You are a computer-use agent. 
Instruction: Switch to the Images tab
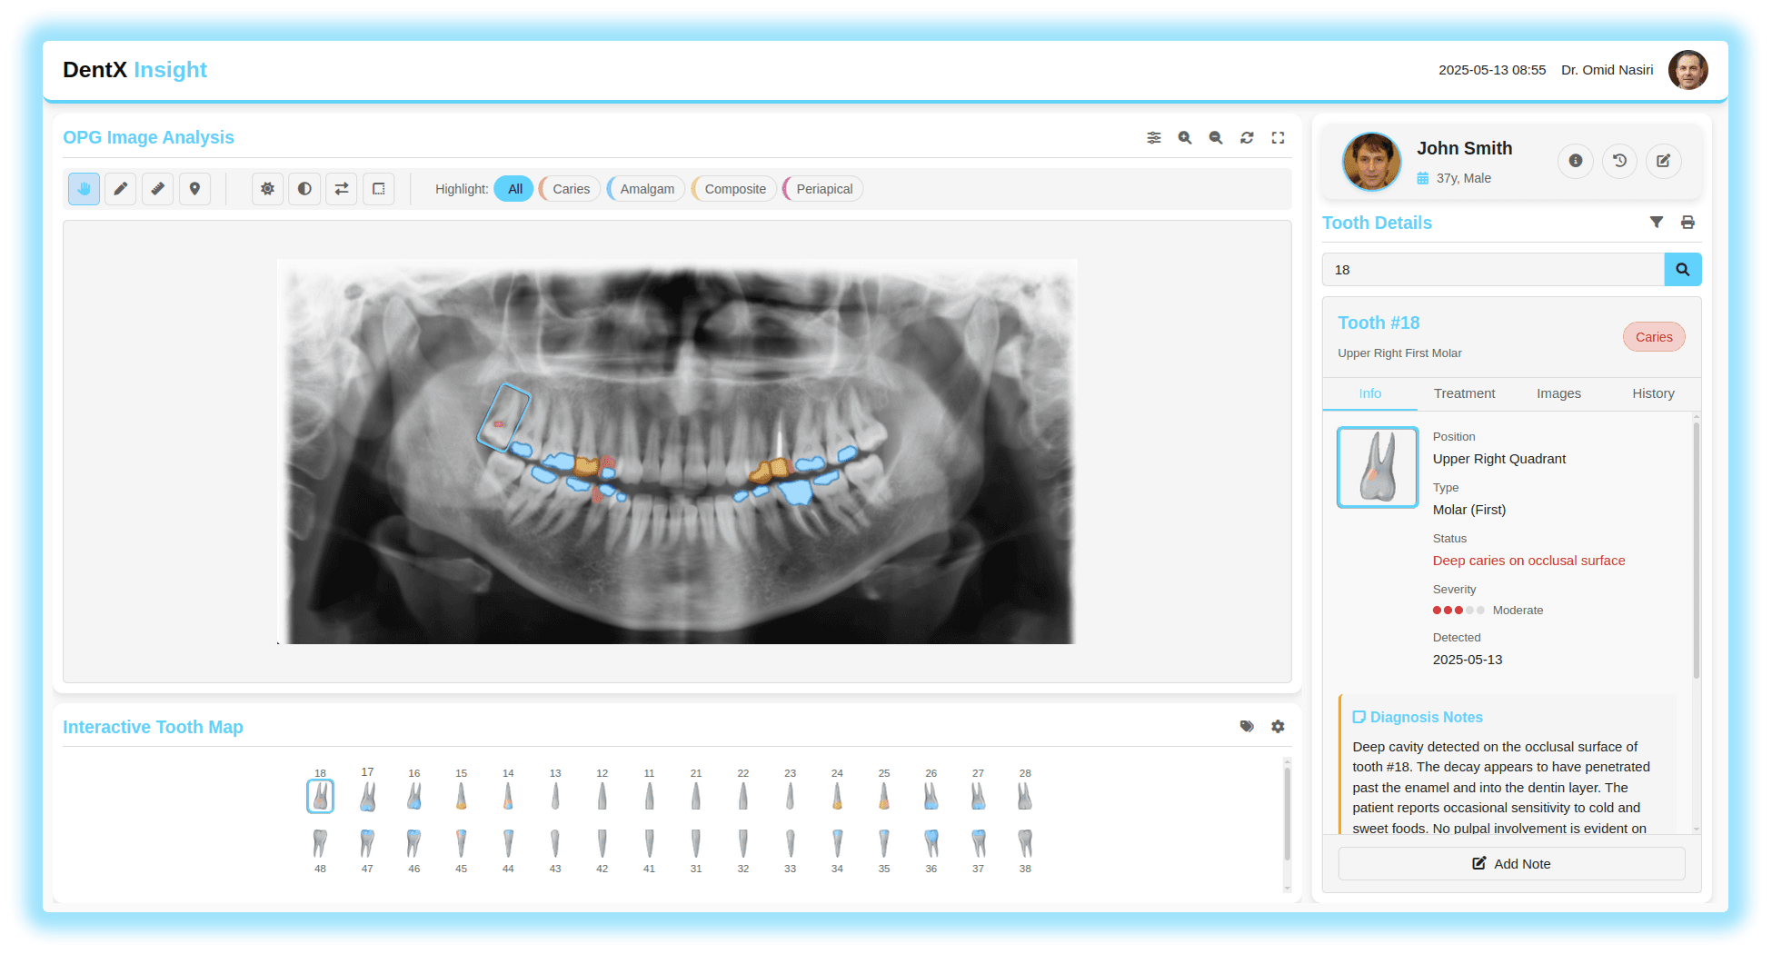[x=1559, y=393]
